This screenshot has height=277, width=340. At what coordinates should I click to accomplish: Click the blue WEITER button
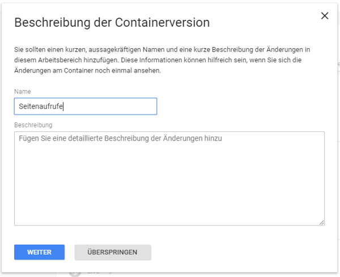pos(39,252)
